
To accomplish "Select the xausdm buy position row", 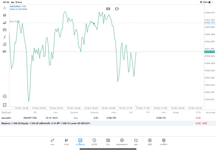I will pos(101,118).
